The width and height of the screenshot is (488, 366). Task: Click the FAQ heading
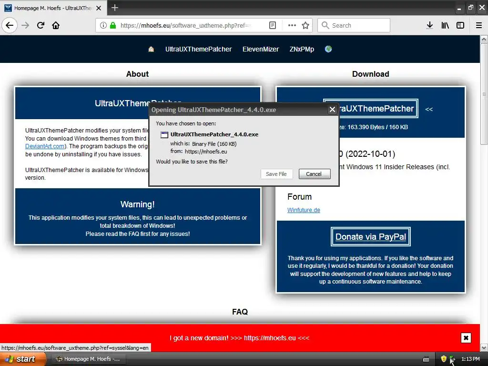coord(240,312)
